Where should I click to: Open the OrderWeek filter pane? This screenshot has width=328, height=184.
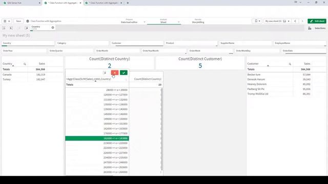click(211, 51)
